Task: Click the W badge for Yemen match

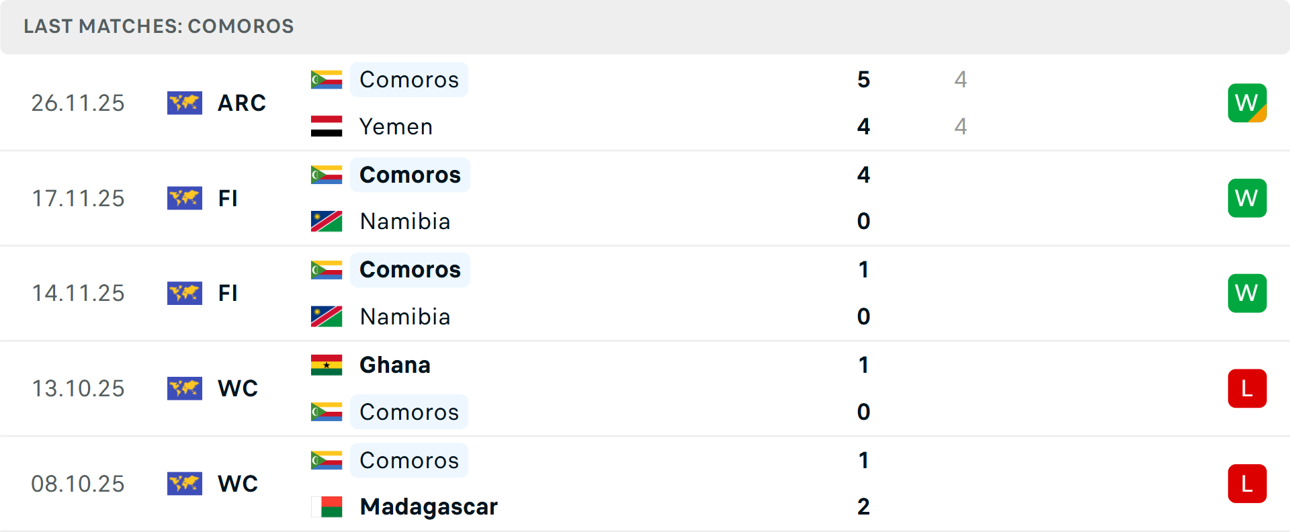Action: pos(1247,103)
